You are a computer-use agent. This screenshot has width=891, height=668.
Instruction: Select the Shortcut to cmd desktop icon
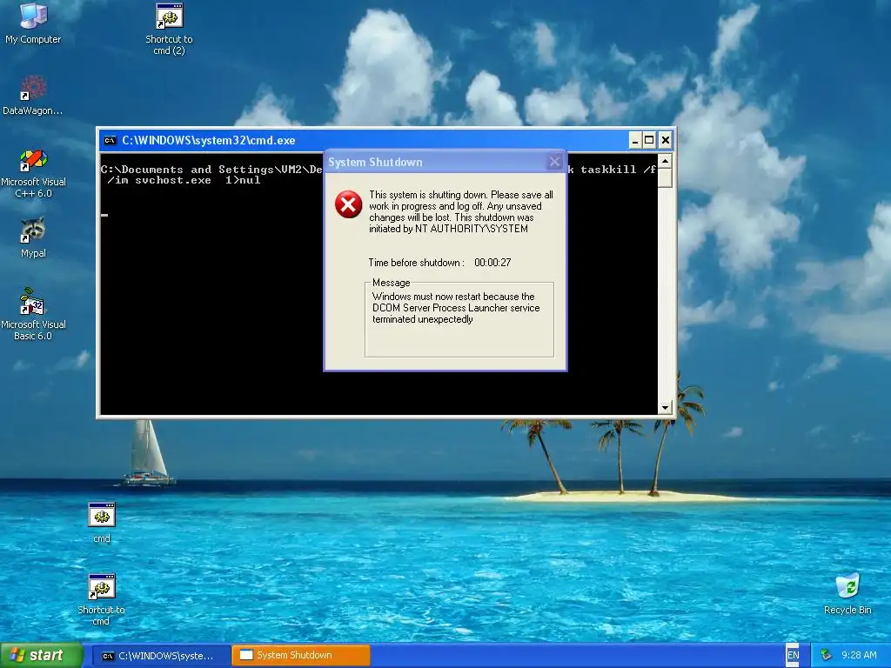[101, 600]
